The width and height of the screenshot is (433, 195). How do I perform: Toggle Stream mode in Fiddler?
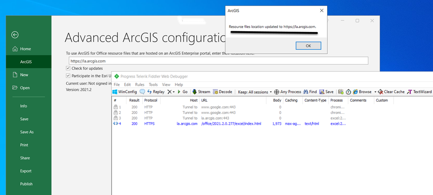coord(201,92)
